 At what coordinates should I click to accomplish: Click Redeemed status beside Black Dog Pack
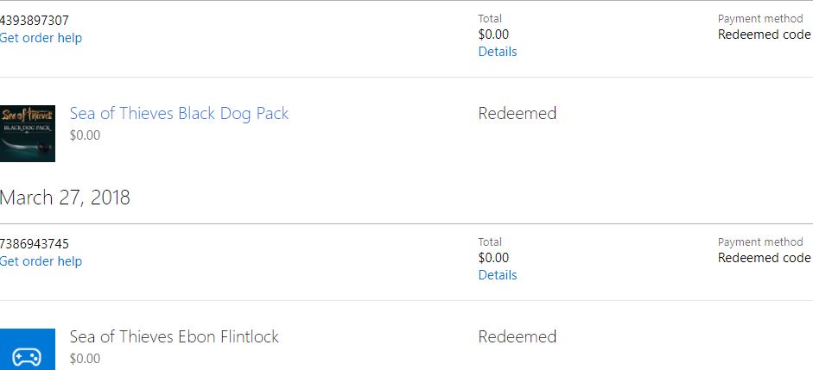517,113
